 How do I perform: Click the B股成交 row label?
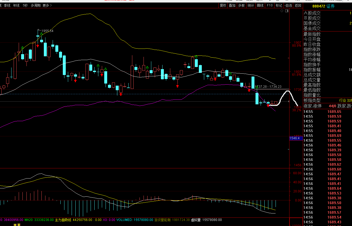point(312,18)
